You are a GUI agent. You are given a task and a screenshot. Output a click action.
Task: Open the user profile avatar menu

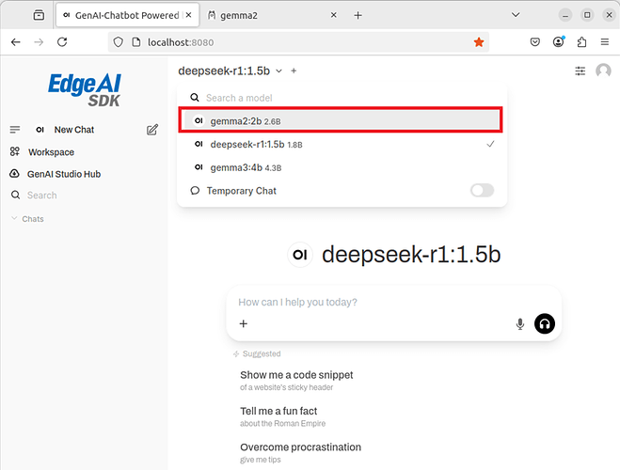pos(603,71)
